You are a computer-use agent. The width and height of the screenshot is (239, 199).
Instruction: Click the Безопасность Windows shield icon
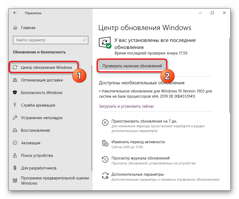15,92
